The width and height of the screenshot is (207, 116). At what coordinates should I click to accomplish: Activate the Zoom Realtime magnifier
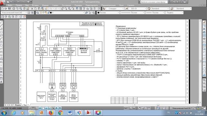tap(66, 9)
